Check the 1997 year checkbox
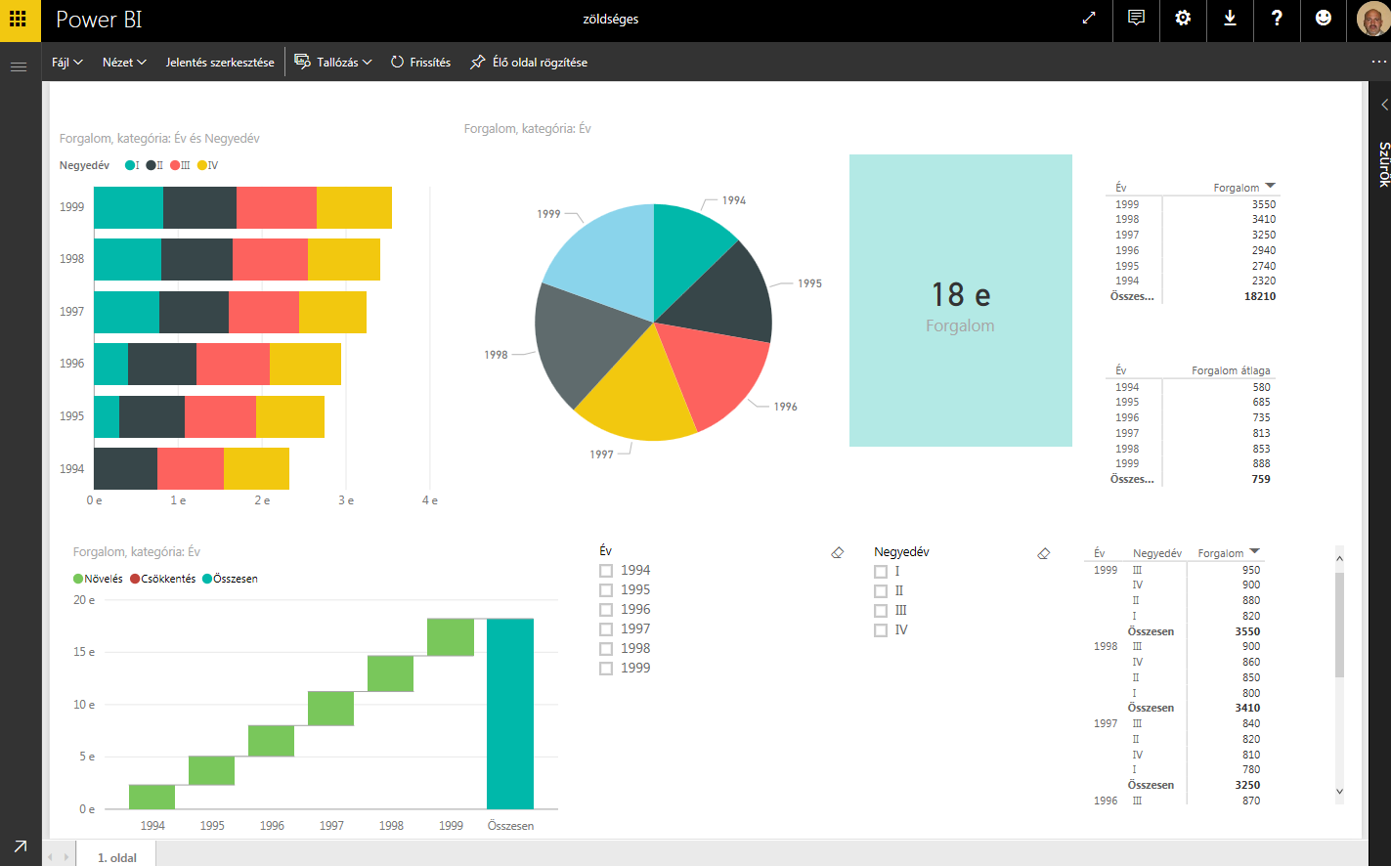The image size is (1391, 866). coord(606,629)
